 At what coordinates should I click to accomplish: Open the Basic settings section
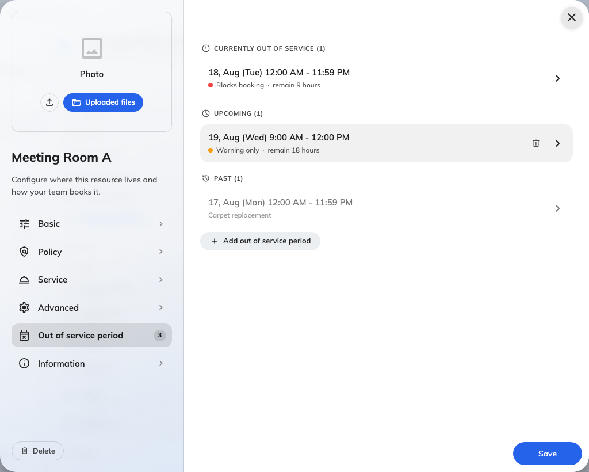(91, 224)
